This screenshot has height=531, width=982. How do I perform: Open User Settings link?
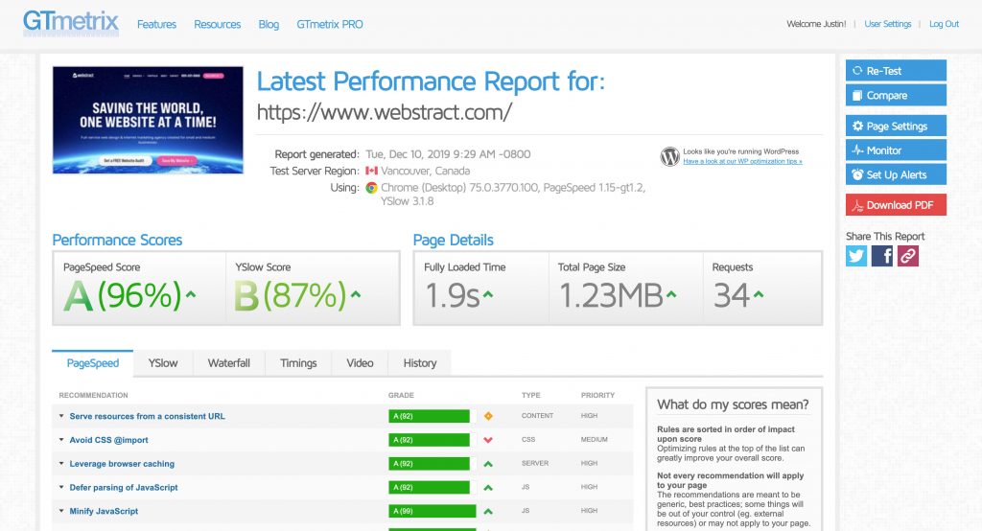887,24
